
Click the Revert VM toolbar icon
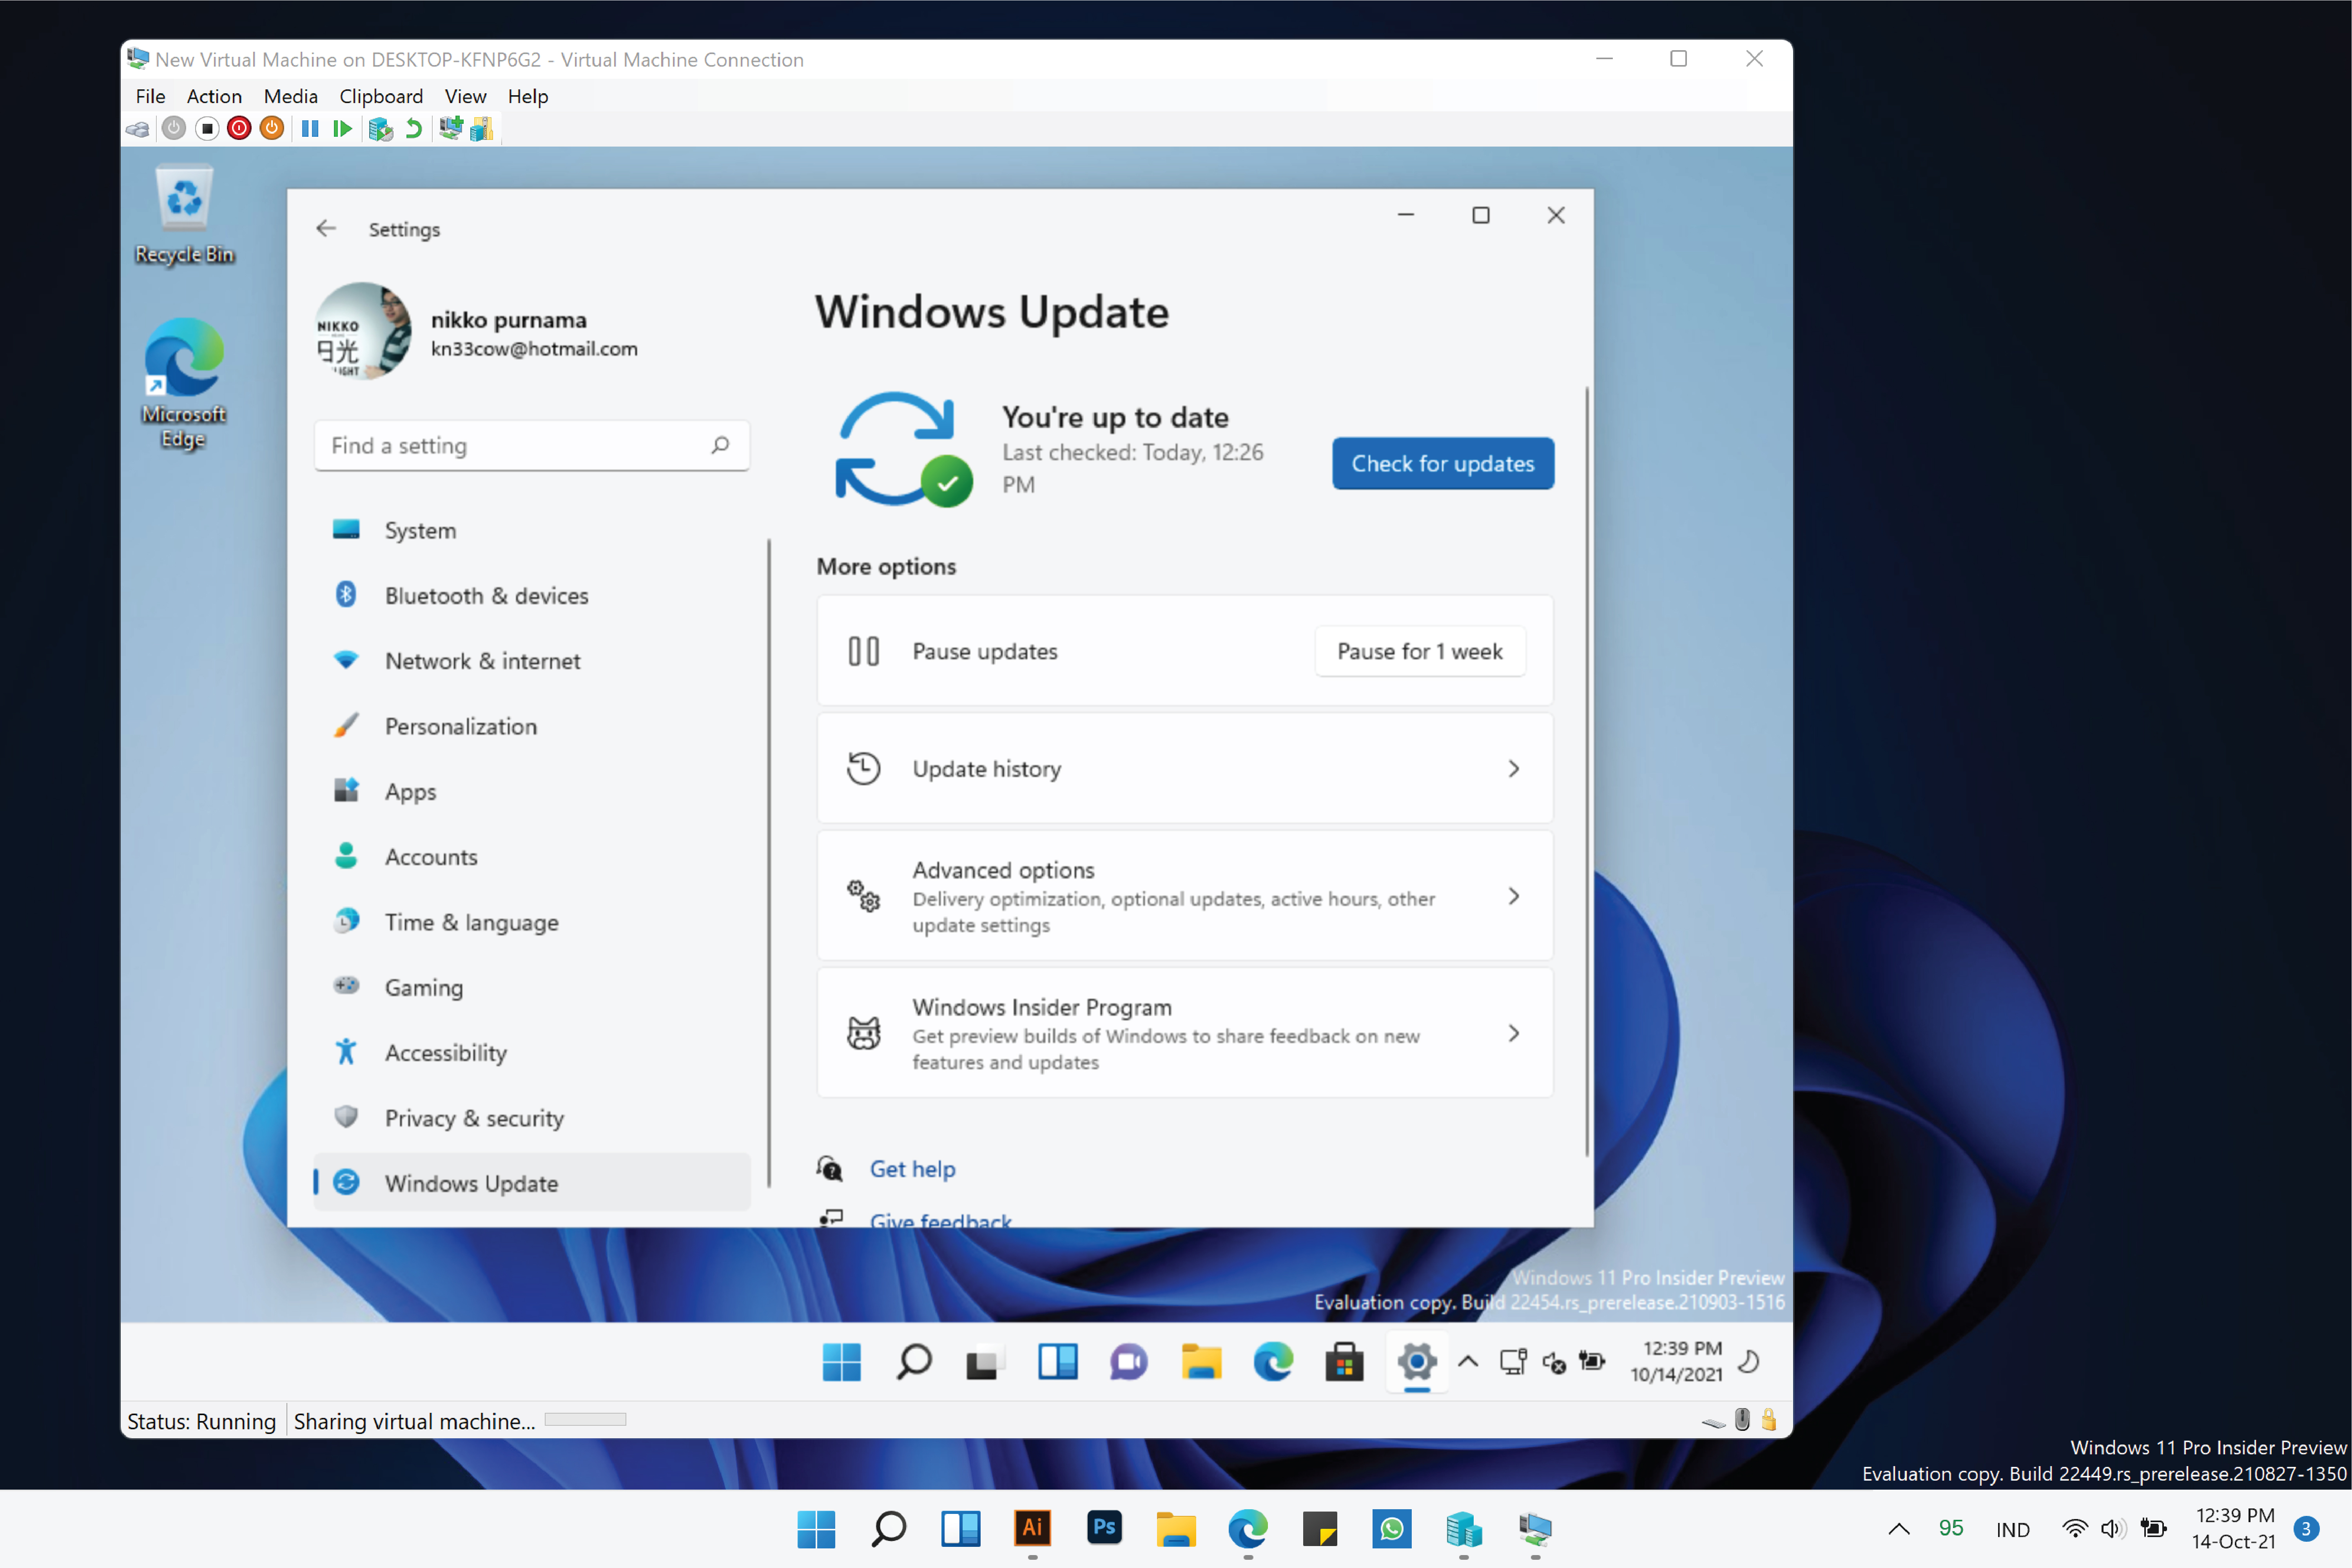tap(413, 129)
